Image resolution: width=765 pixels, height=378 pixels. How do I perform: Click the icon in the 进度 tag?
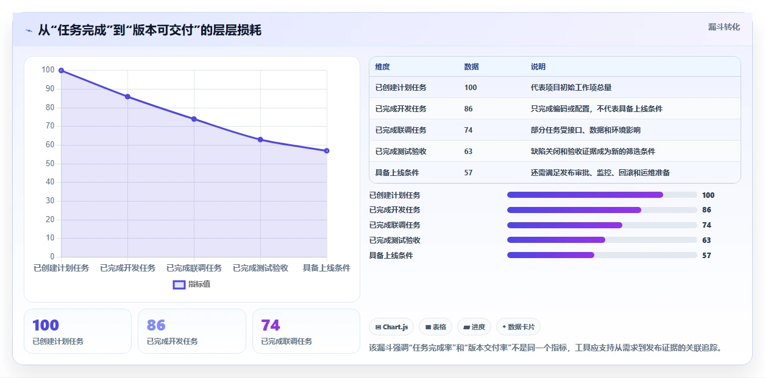tap(466, 327)
